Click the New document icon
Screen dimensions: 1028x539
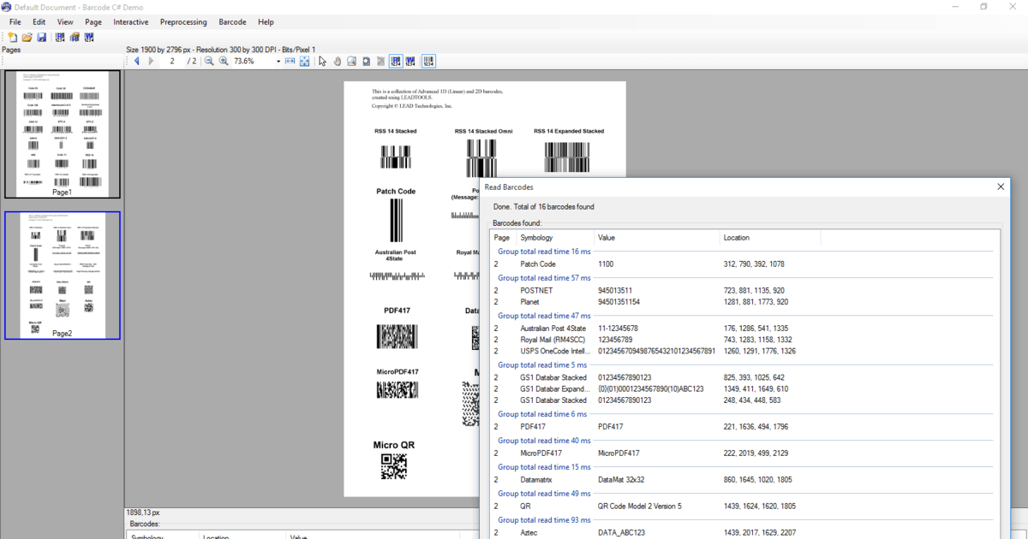pos(12,38)
